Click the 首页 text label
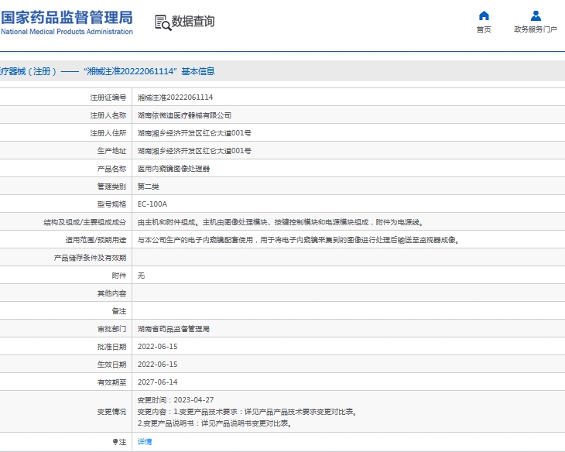565x452 pixels. coord(484,29)
